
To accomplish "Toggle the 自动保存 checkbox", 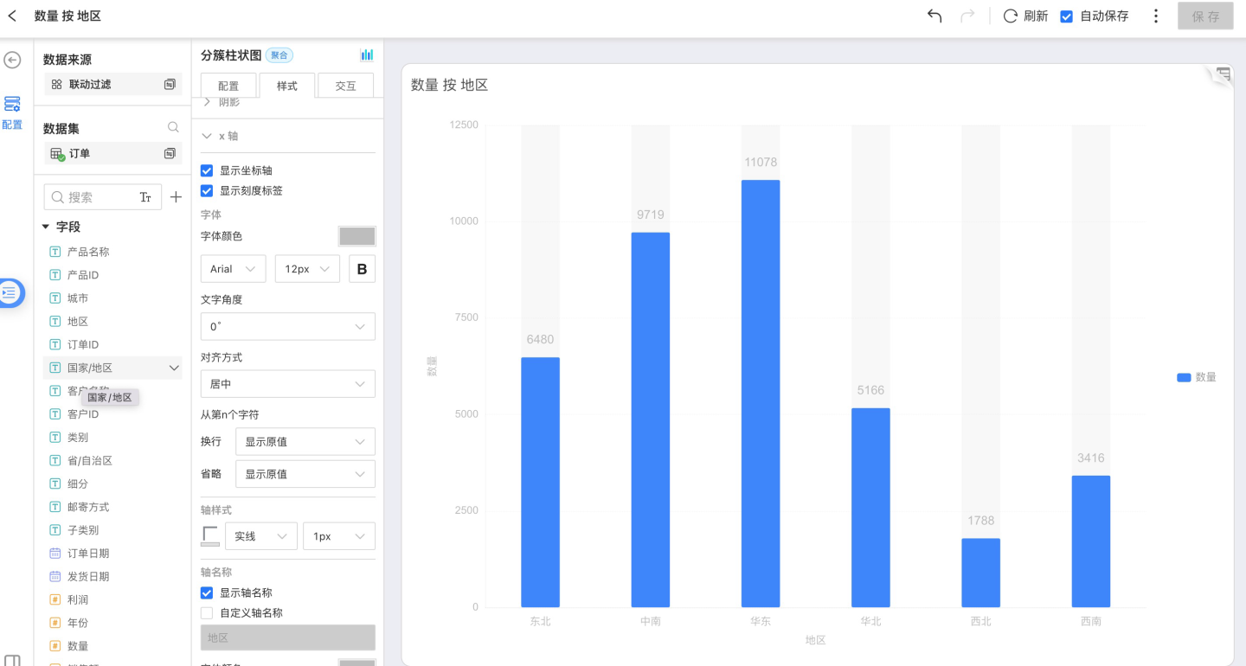I will point(1067,16).
